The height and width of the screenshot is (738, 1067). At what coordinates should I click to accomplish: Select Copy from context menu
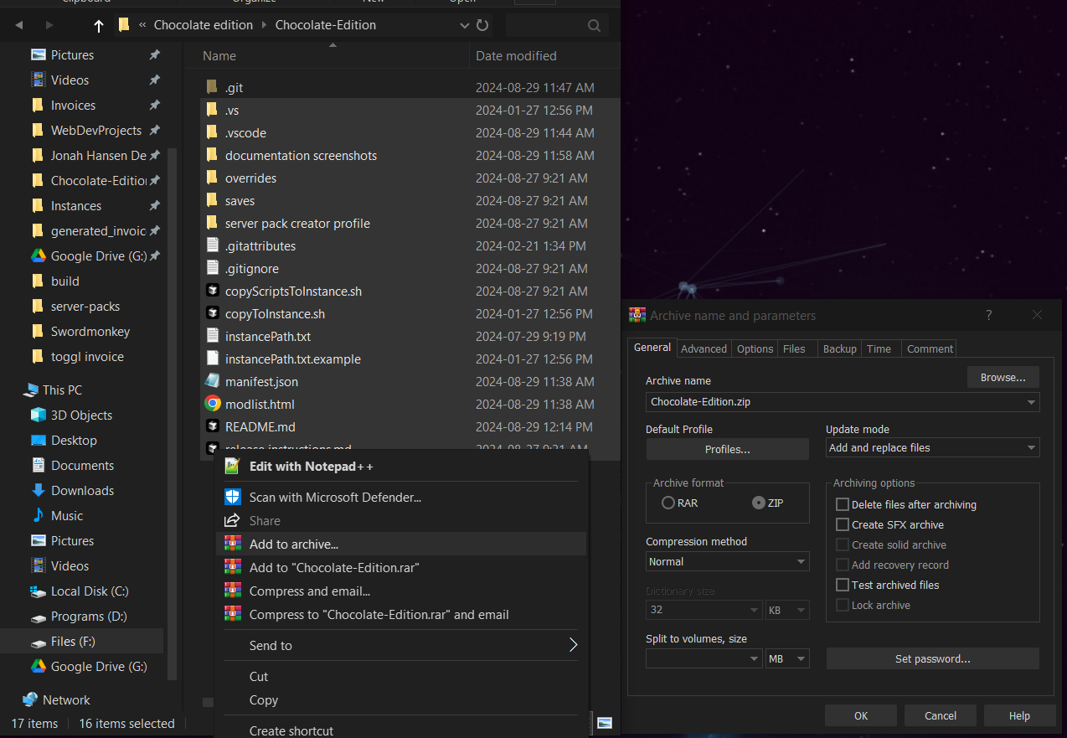coord(401,699)
